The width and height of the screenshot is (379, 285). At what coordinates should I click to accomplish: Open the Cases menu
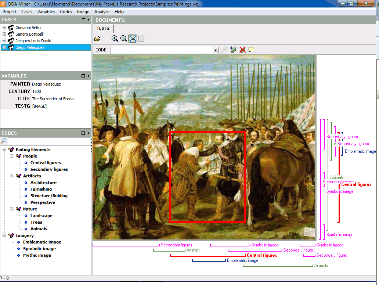click(x=26, y=12)
